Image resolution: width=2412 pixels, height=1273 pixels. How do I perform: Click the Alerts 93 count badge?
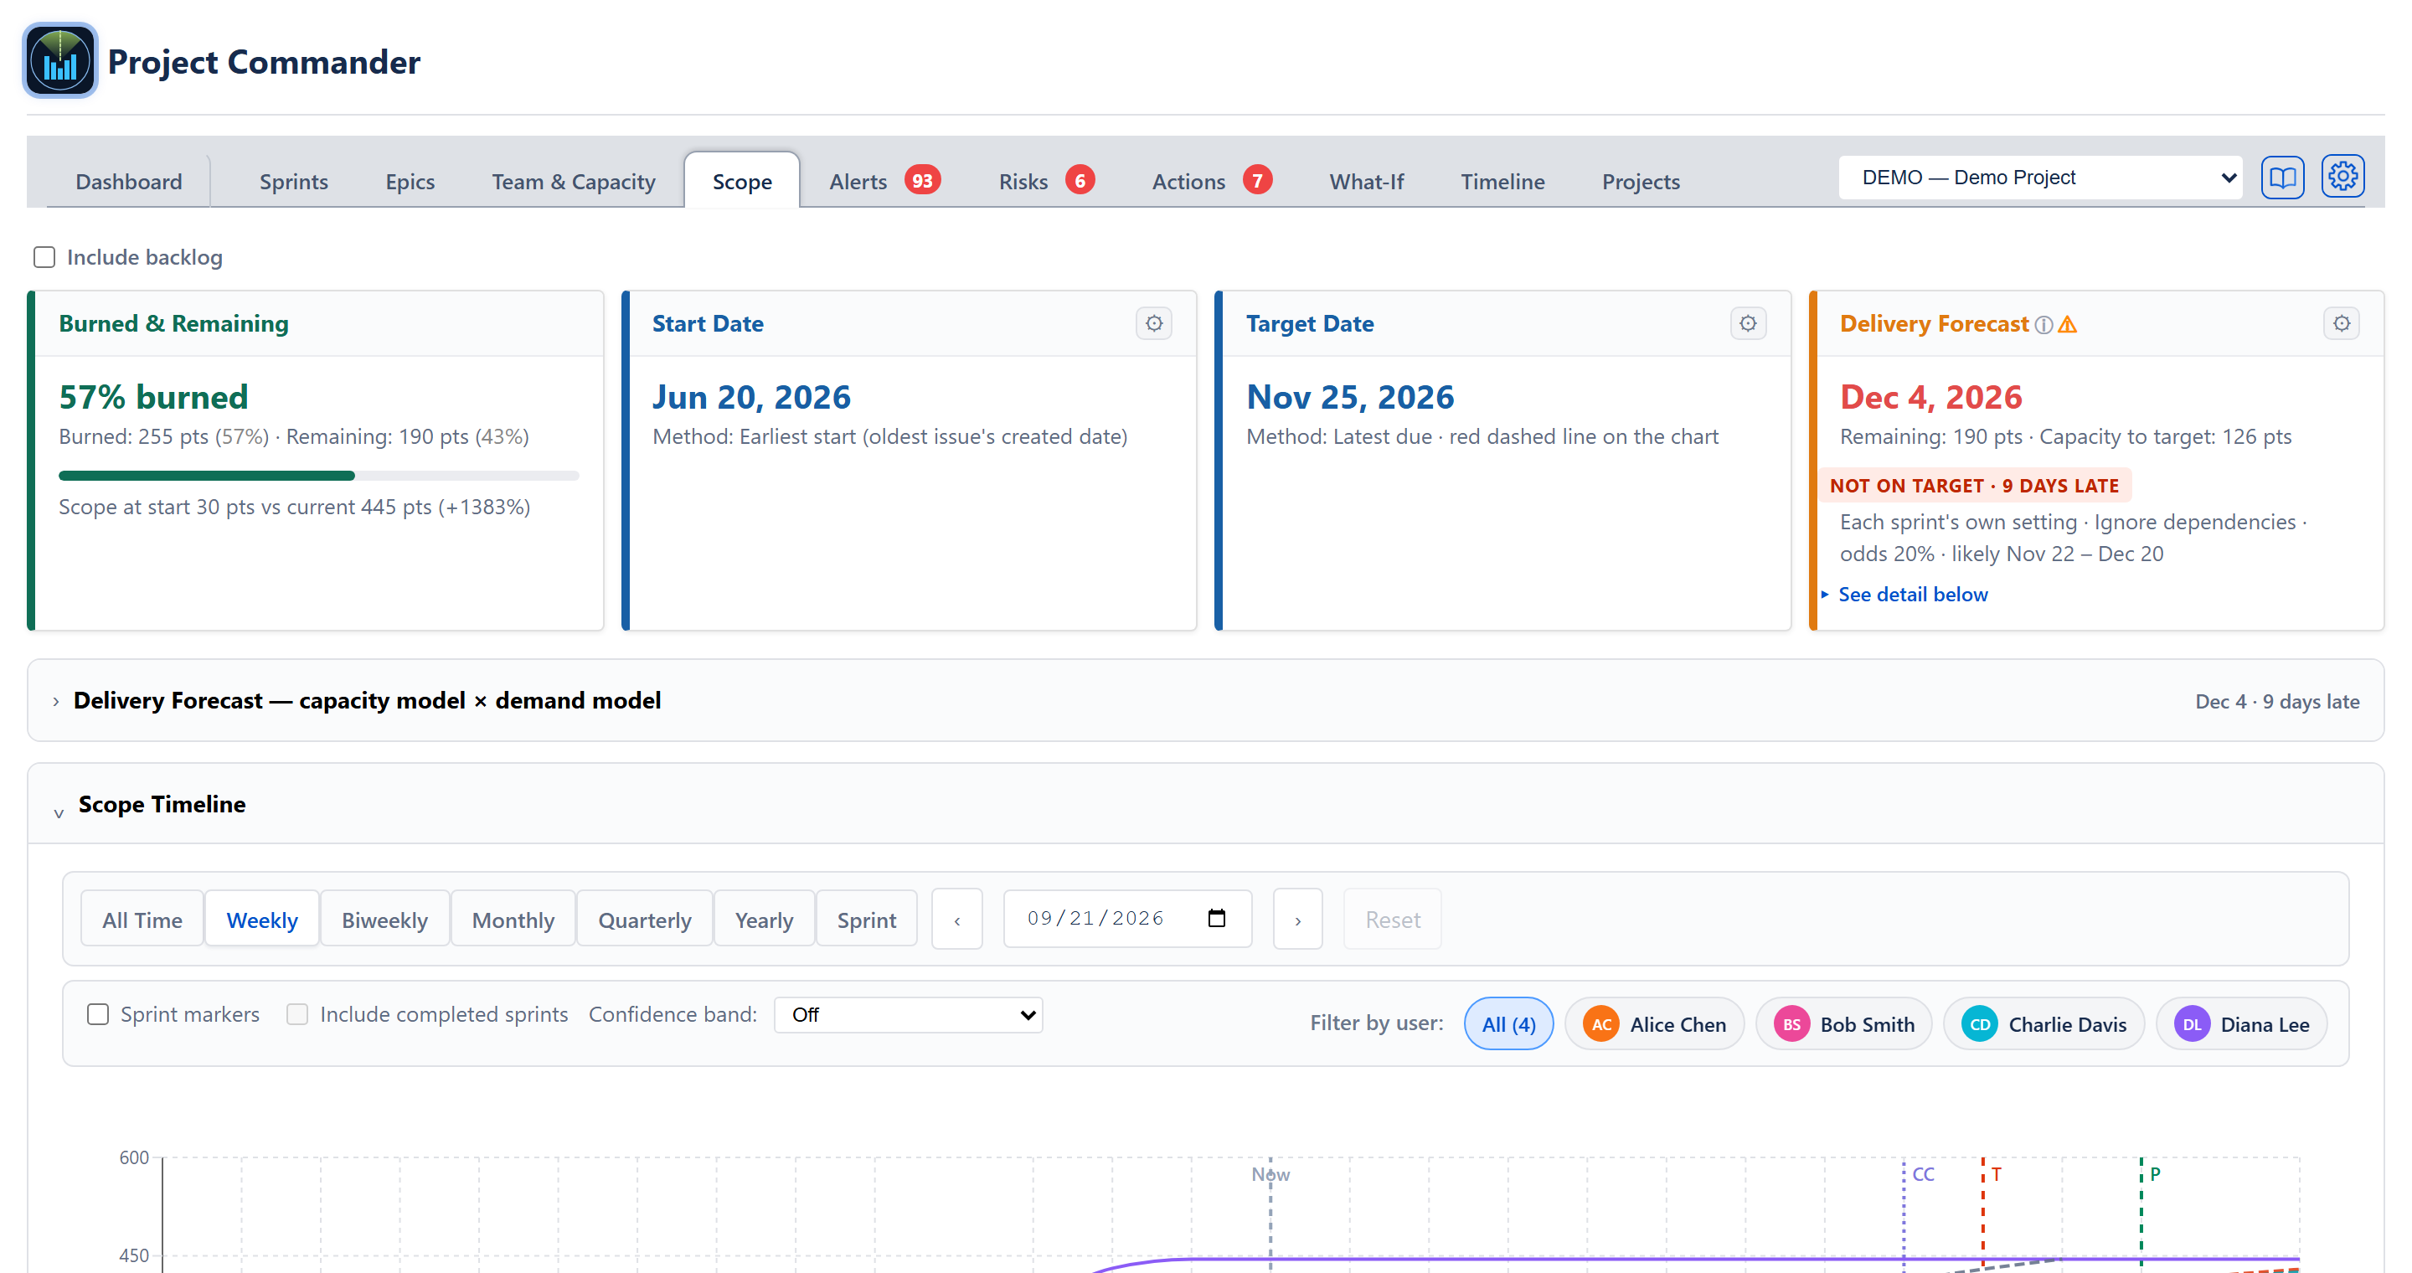coord(922,180)
